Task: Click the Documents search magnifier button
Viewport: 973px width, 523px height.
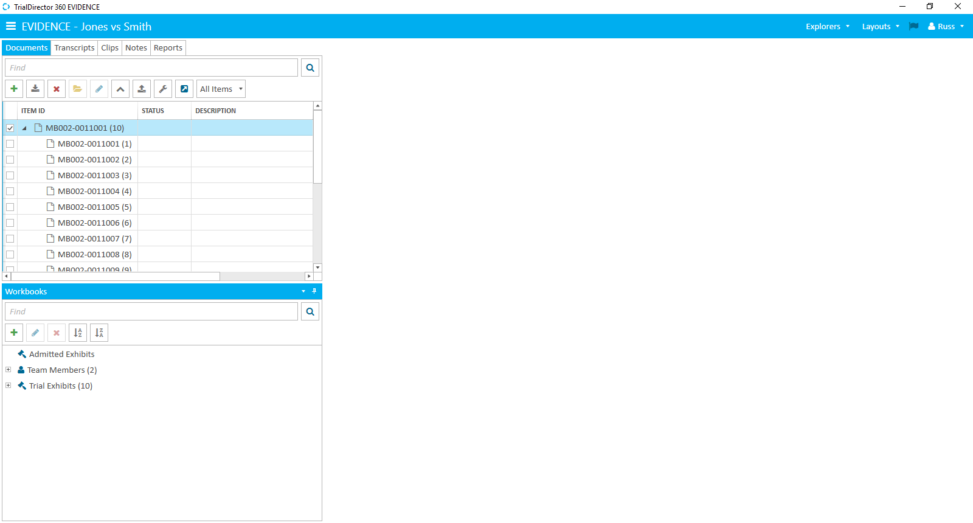Action: tap(310, 68)
